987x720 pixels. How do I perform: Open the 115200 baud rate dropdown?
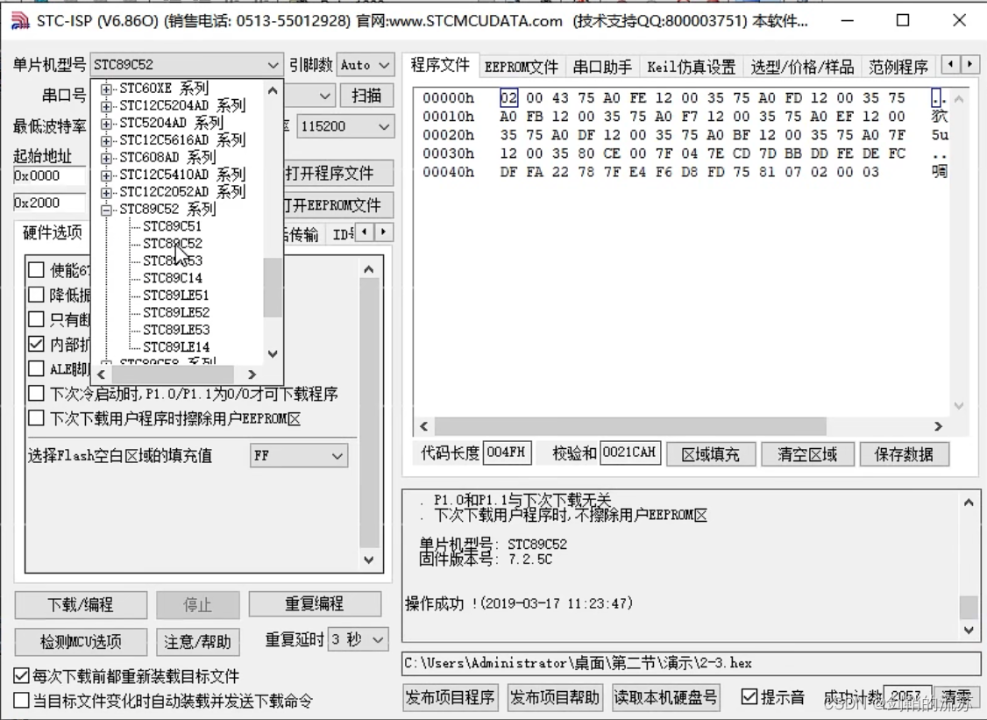345,126
